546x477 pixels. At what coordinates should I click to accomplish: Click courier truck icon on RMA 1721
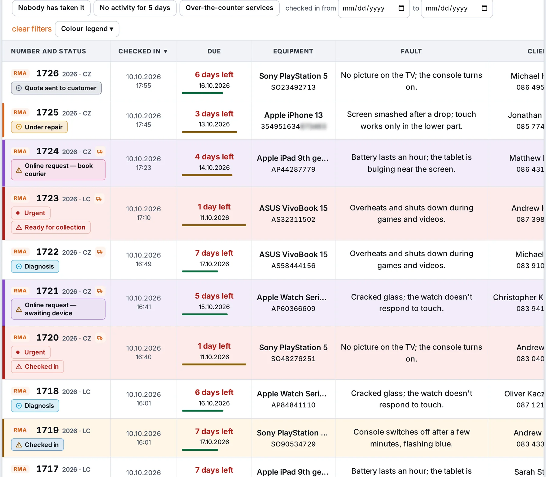click(100, 291)
